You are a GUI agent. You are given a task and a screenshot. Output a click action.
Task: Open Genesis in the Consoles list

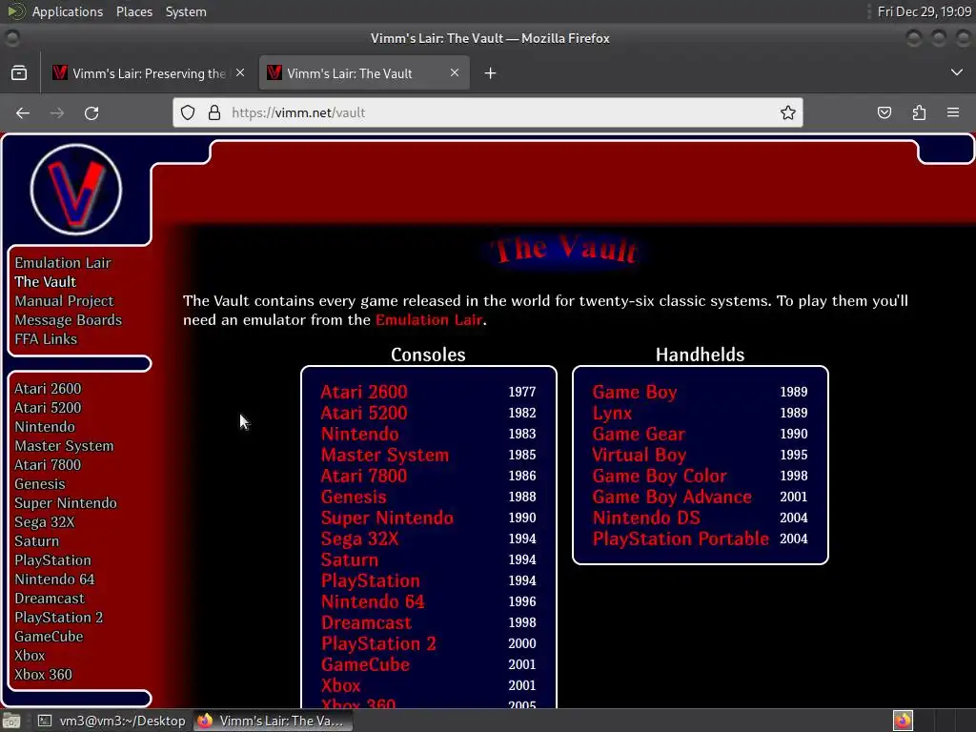click(354, 497)
